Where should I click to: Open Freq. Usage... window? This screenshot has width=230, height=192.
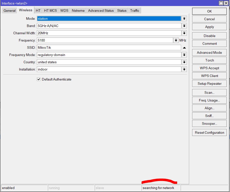(x=209, y=100)
